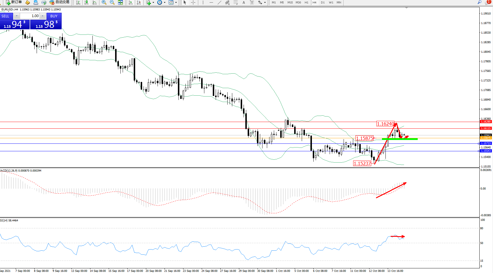Screen dimensions: 493x273
Task: Click the New Order (新订单) button
Action: click(x=14, y=2)
